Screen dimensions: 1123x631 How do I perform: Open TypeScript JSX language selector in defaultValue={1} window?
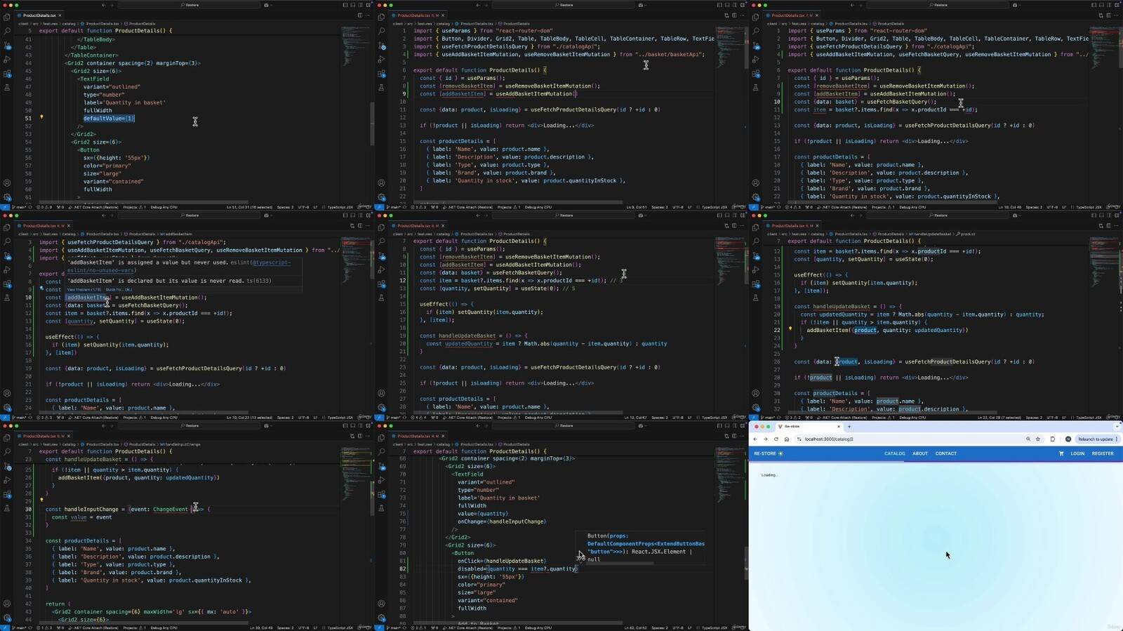click(339, 207)
